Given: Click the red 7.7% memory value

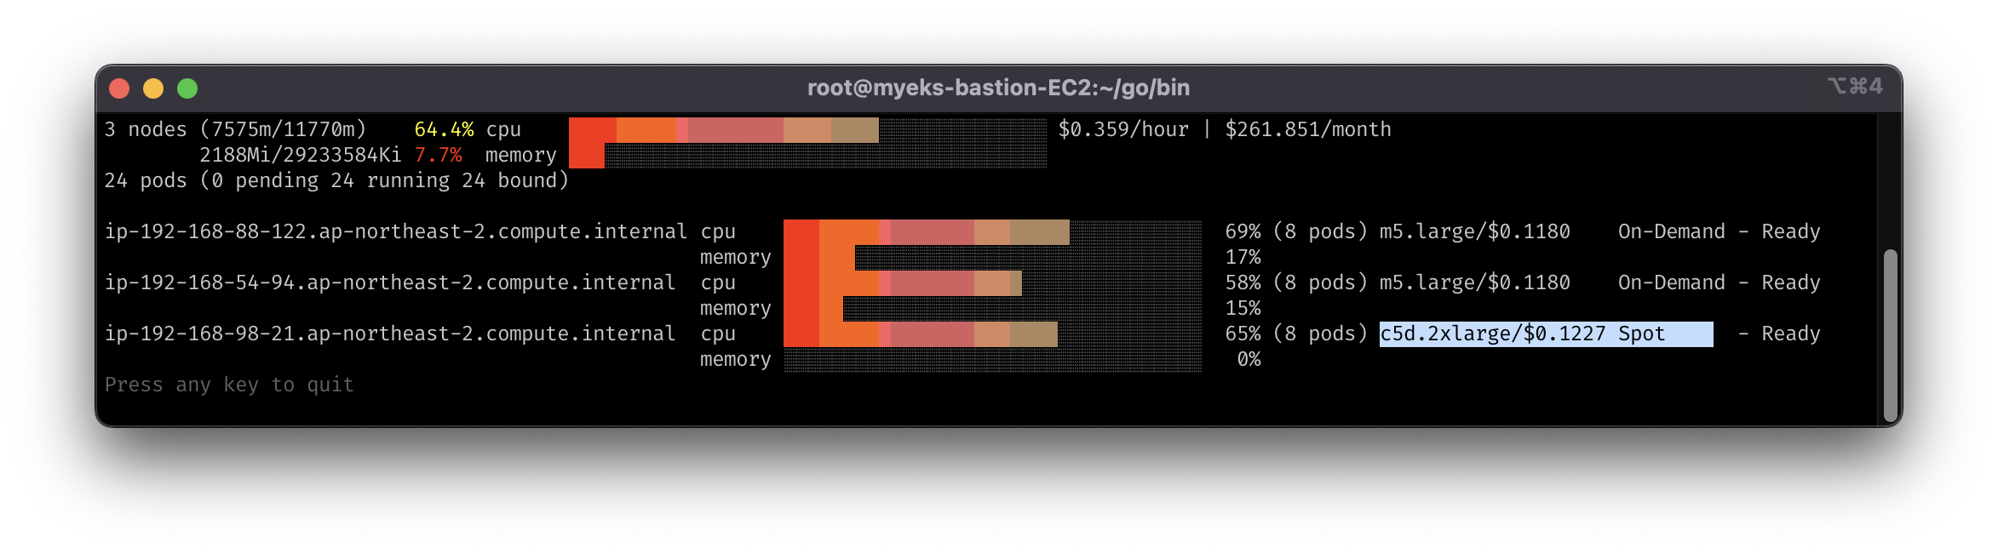Looking at the screenshot, I should (438, 155).
